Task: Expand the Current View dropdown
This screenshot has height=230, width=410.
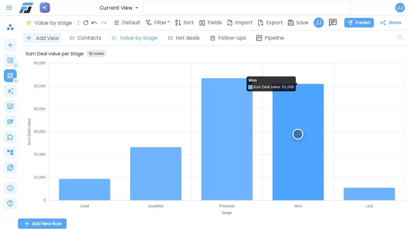Action: click(119, 8)
